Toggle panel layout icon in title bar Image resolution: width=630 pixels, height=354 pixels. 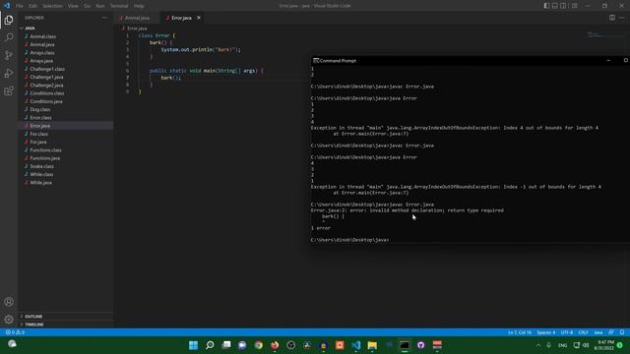pos(555,6)
